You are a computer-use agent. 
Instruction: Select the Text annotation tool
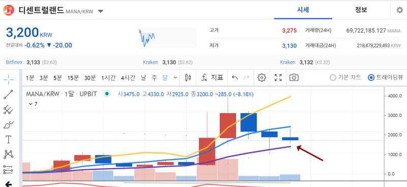(9, 140)
